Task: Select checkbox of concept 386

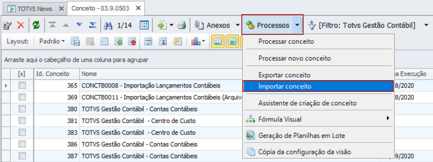Action: [22, 144]
